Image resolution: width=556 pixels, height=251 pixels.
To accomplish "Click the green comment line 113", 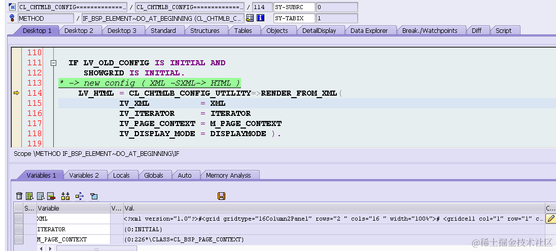I will coord(150,83).
